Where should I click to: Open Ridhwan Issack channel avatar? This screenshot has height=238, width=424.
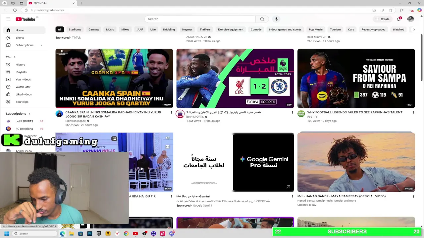pos(59,114)
